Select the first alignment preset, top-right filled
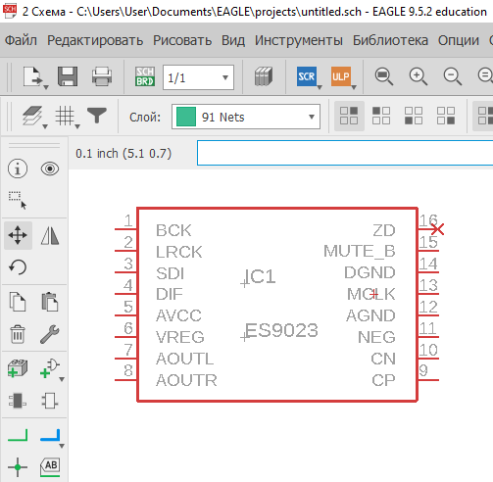493x482 pixels. click(349, 116)
